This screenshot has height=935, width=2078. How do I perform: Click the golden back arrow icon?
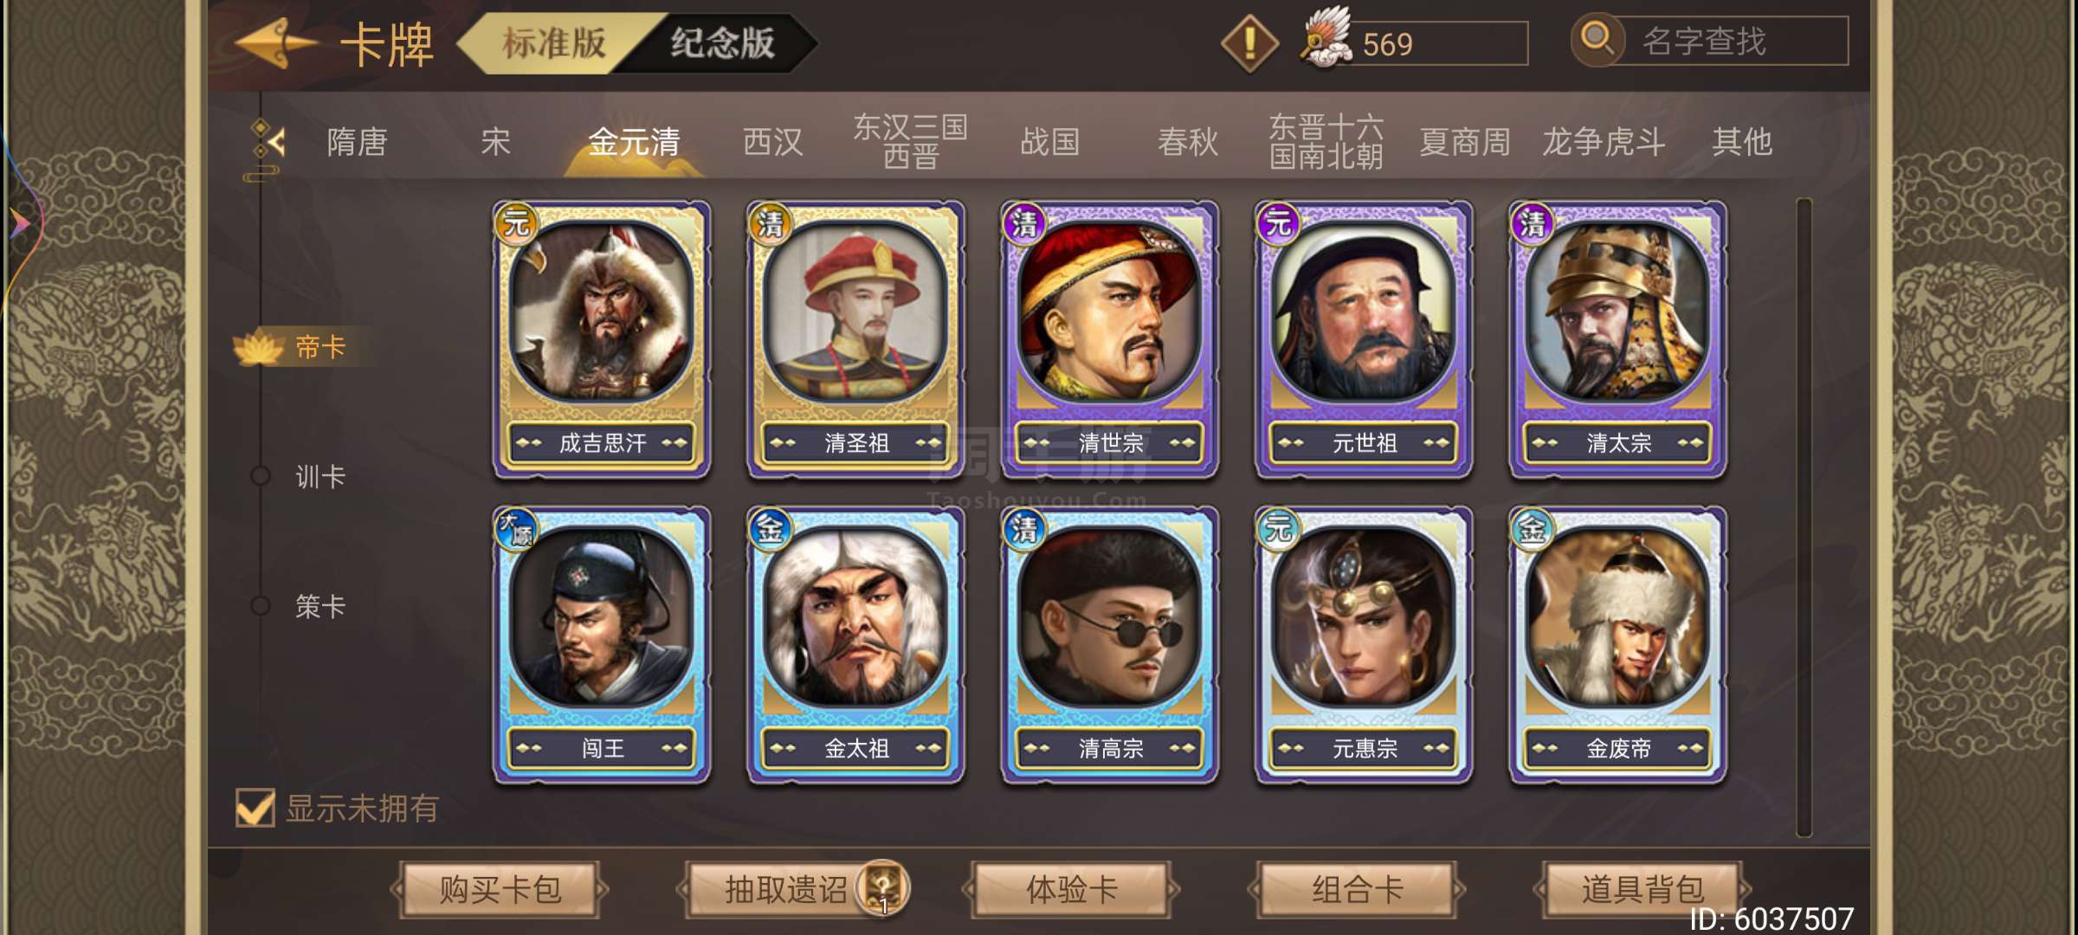[x=275, y=43]
